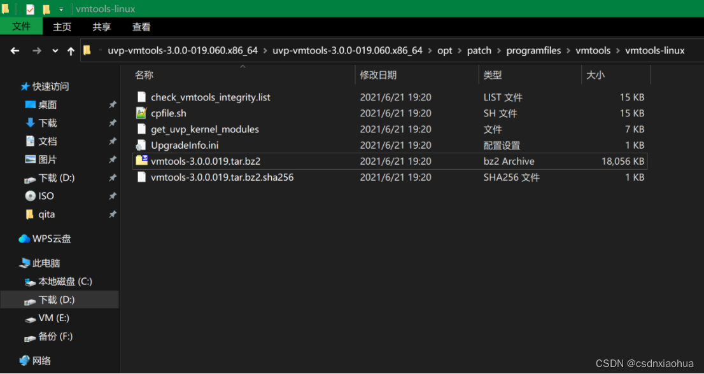Unpin 文档 from quick access
Viewport: 704px width, 374px height.
(113, 141)
